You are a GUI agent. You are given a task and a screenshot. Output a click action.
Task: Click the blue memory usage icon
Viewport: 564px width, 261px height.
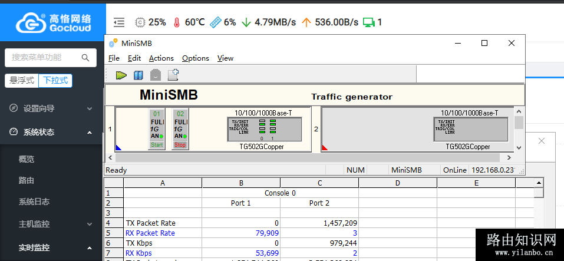[215, 22]
